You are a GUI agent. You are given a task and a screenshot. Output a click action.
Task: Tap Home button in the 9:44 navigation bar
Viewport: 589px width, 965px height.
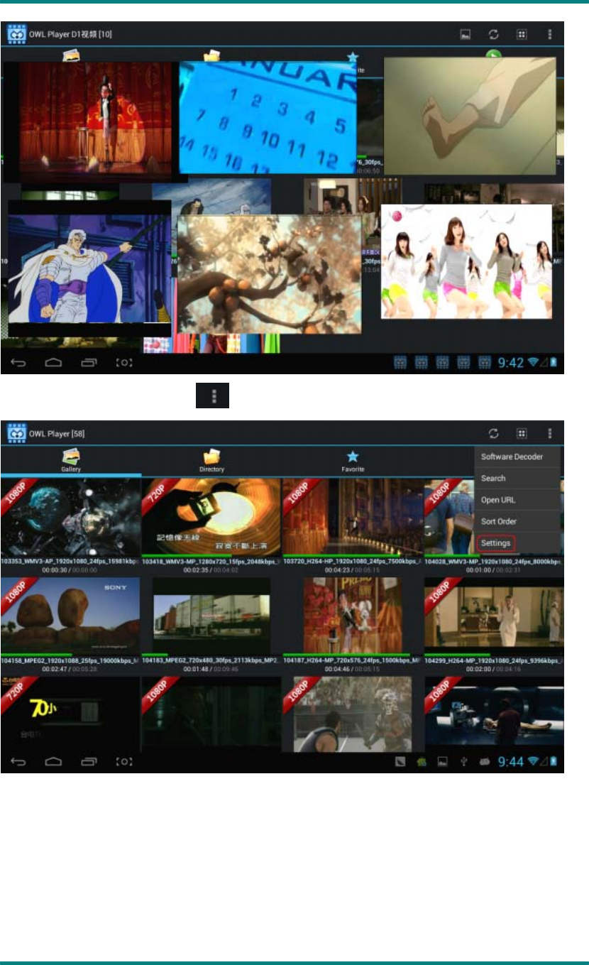55,761
